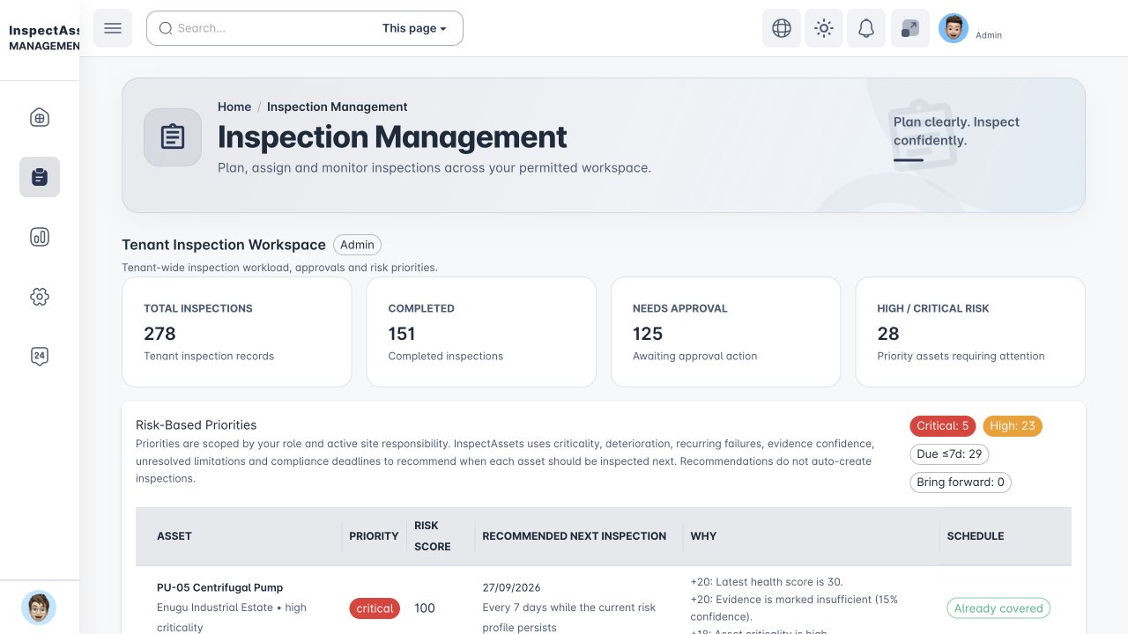Viewport: 1128px width, 634px height.
Task: Expand the This page search scope dropdown
Action: pos(414,28)
